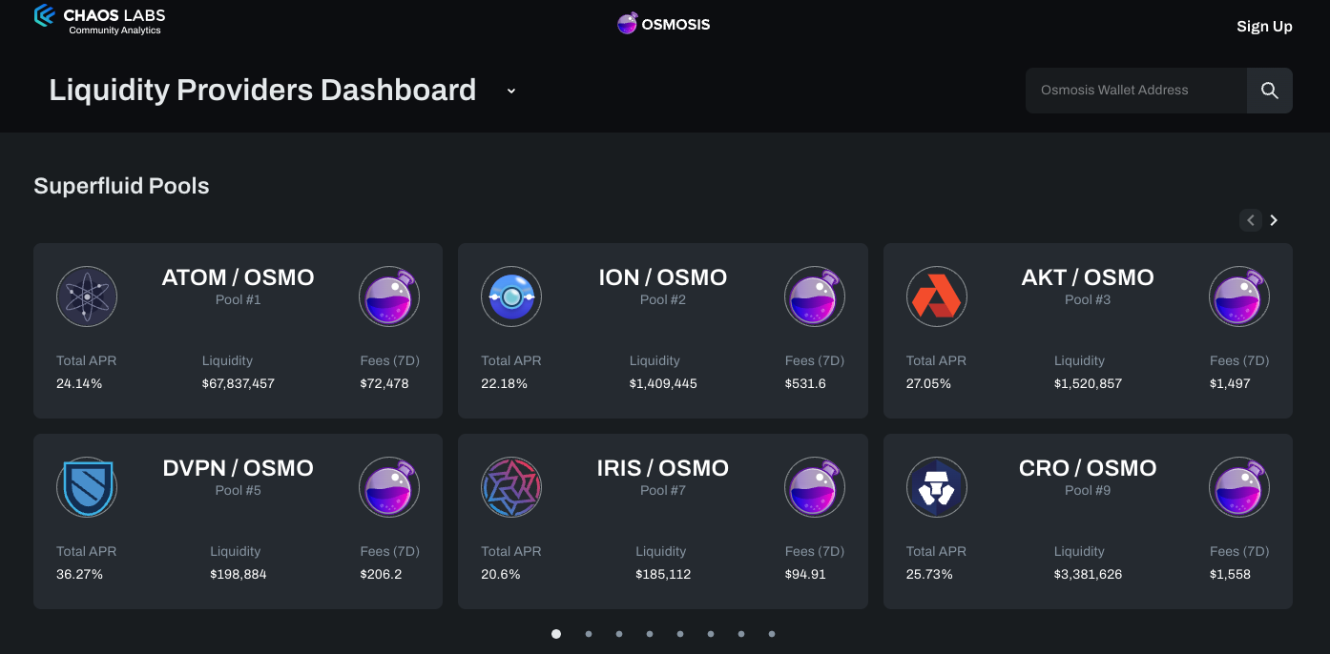Click the $72,478 fees value
This screenshot has height=654, width=1330.
[384, 383]
